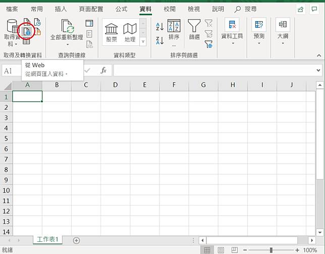The width and height of the screenshot is (325, 254).
Task: Click the 工作表1 sheet tab
Action: pos(48,240)
